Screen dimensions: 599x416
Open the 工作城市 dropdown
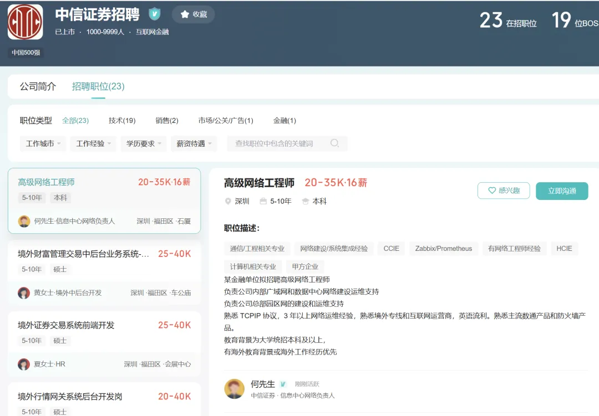pos(43,143)
